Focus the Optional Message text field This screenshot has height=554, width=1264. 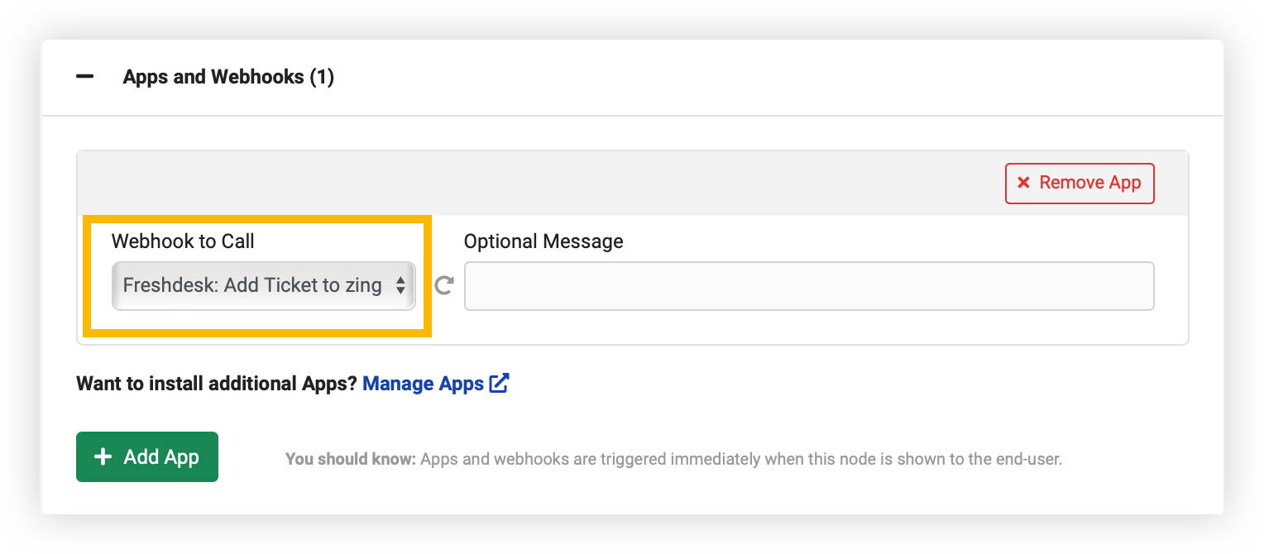coord(809,286)
